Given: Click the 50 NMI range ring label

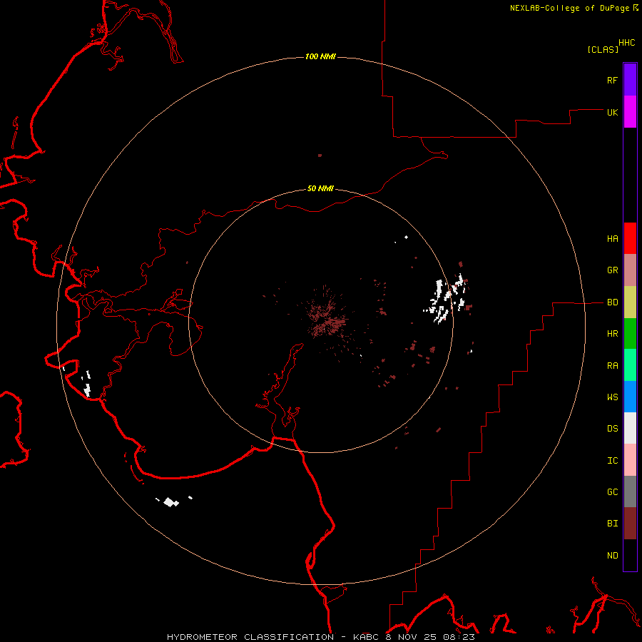Looking at the screenshot, I should pyautogui.click(x=320, y=189).
